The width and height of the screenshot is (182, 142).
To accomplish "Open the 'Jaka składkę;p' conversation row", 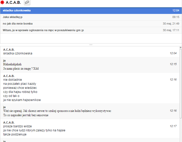I will (x=91, y=17).
